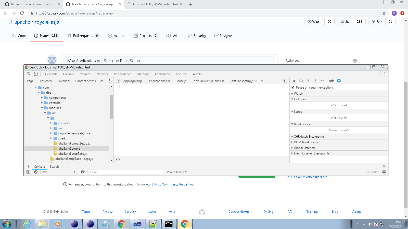
Task: Expand the components folder
Action: (42, 98)
